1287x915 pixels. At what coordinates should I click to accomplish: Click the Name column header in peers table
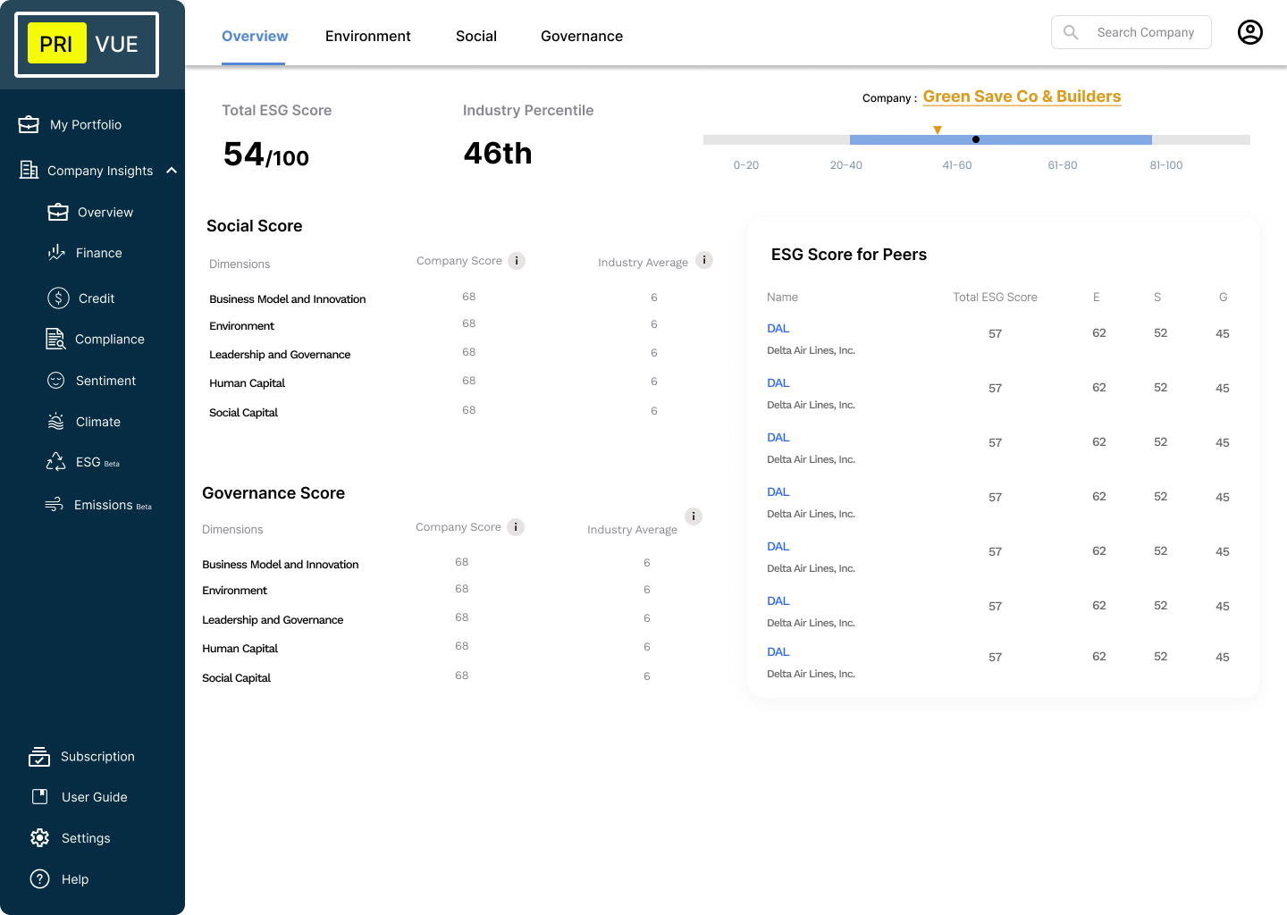pos(782,297)
